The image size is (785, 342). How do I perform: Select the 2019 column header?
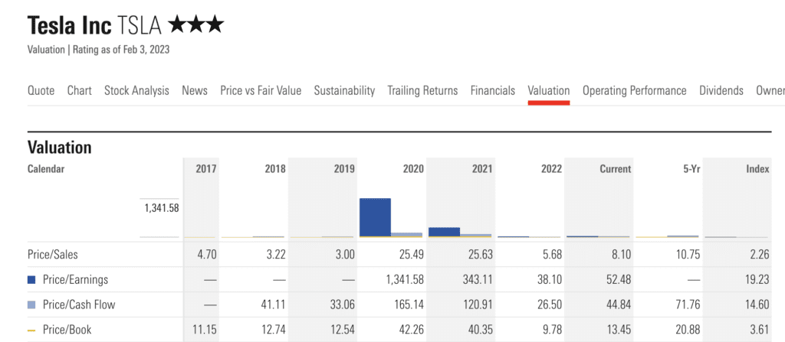pyautogui.click(x=344, y=169)
